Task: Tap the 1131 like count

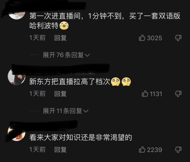Action: pyautogui.click(x=156, y=94)
